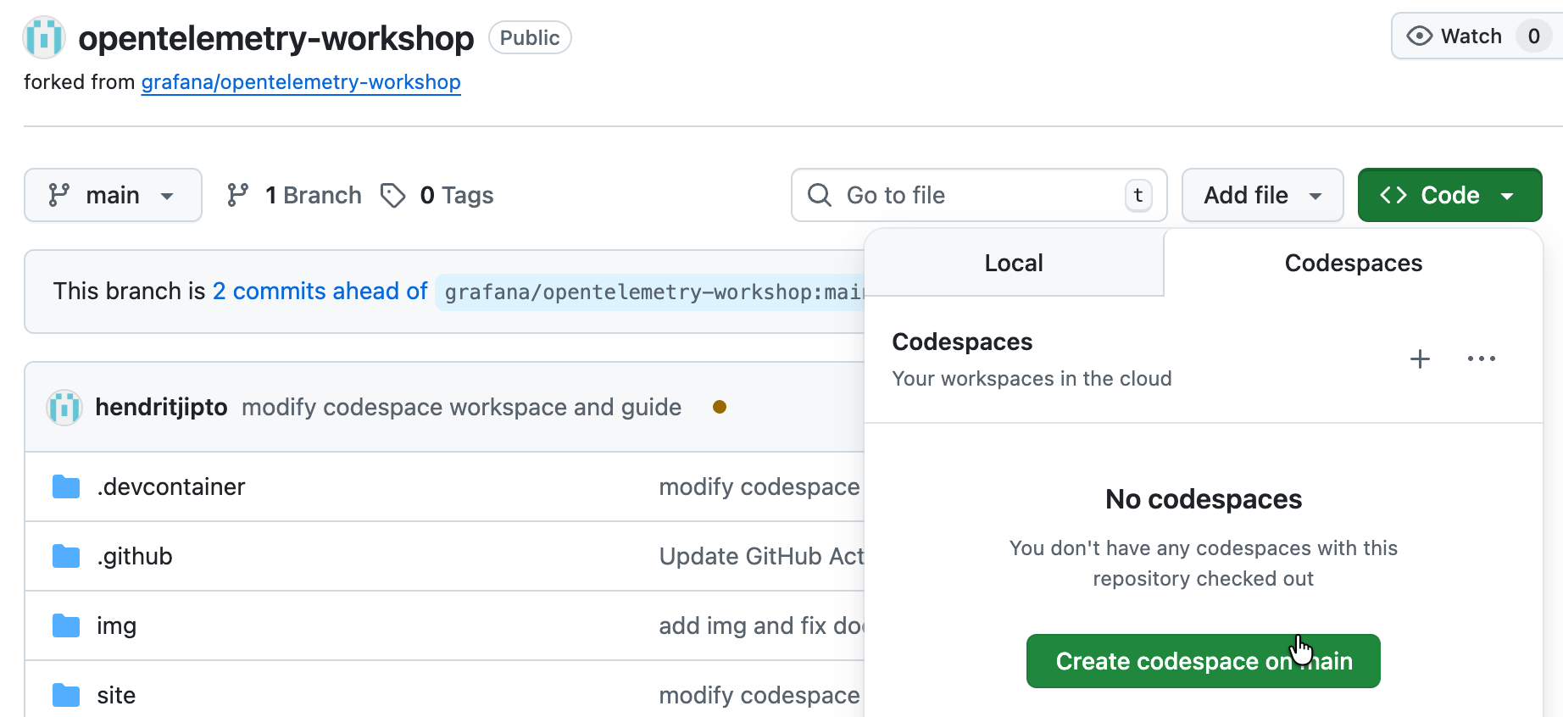Open the img folder icon
Image resolution: width=1563 pixels, height=717 pixels.
point(66,626)
